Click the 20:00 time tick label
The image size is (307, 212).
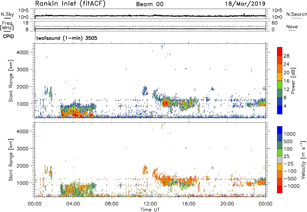(227, 204)
